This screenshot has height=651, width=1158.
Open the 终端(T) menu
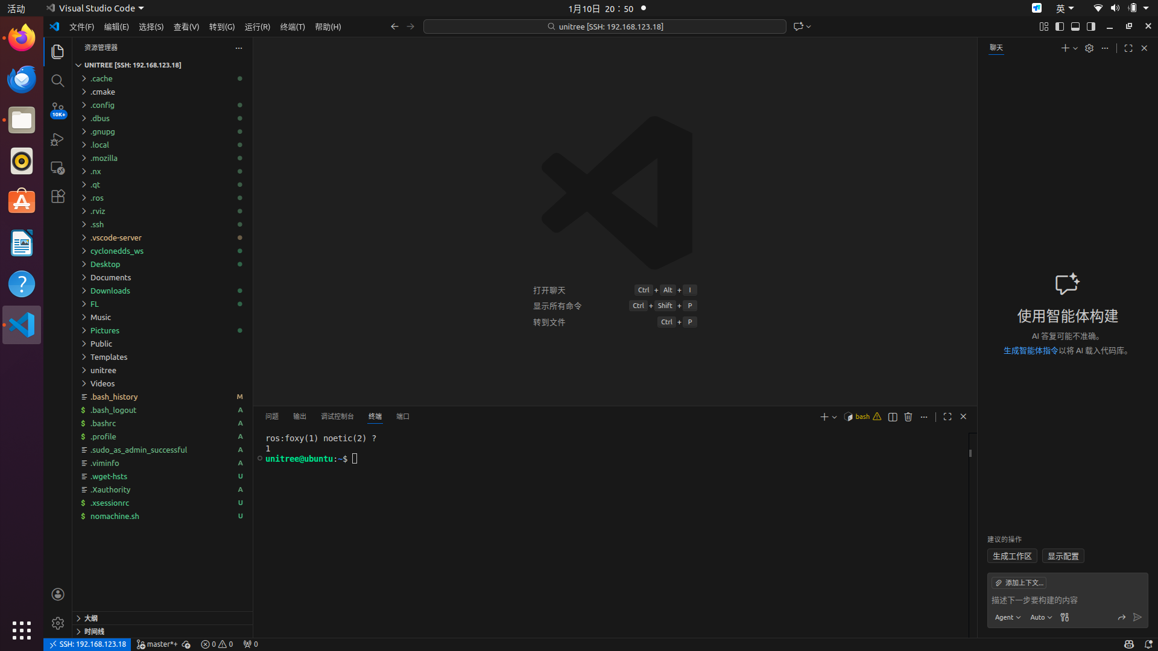[293, 27]
